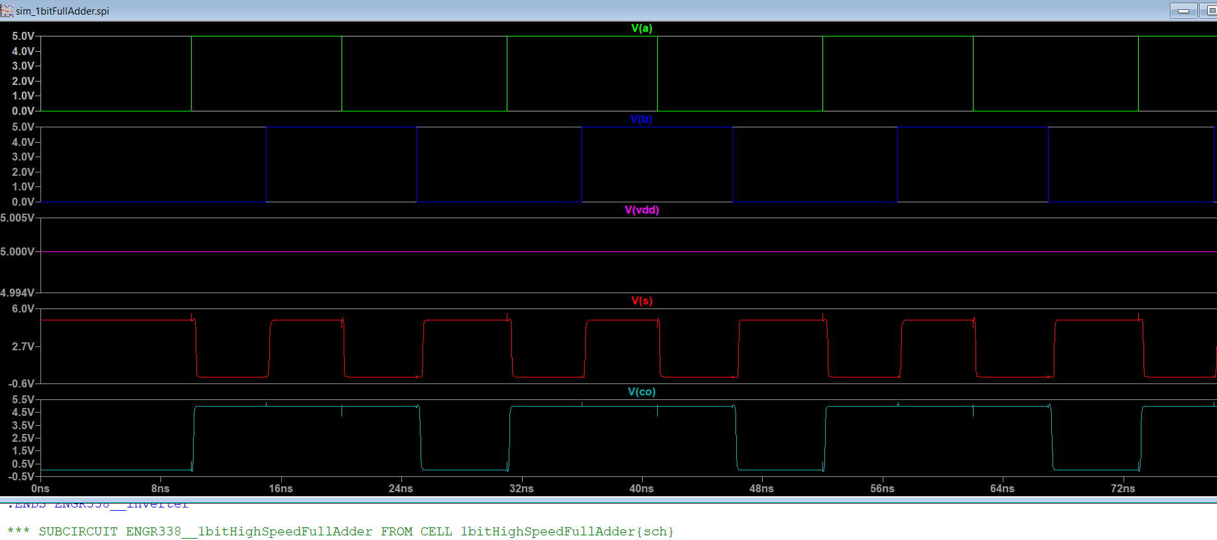The image size is (1217, 540).
Task: Click the 5.5V label on the V(co) axis
Action: 23,400
